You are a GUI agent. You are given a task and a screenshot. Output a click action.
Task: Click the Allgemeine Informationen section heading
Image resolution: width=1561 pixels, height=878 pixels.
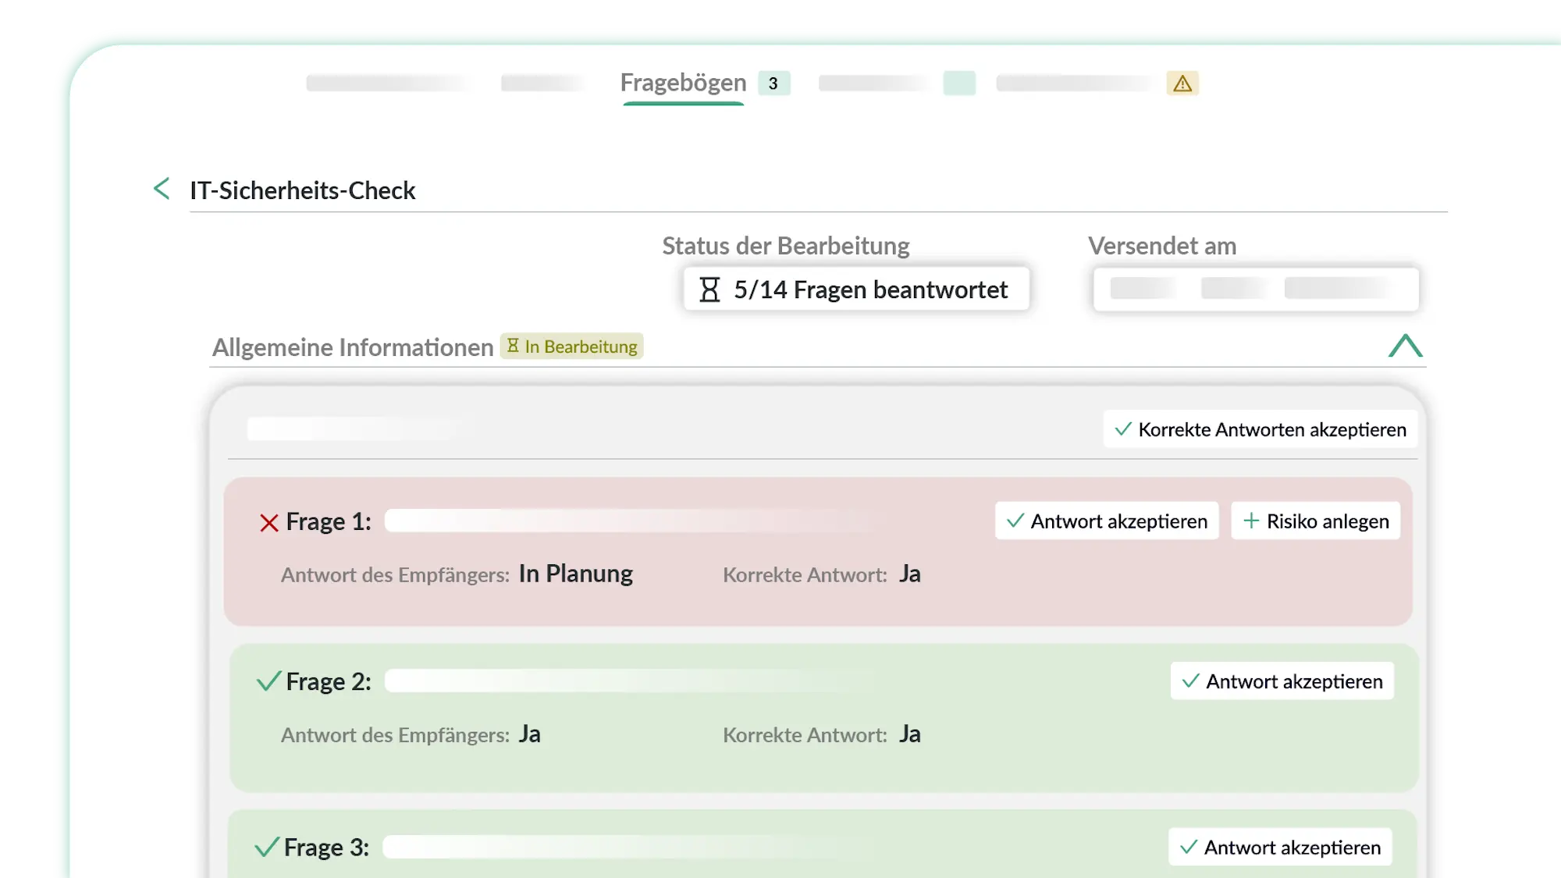353,347
